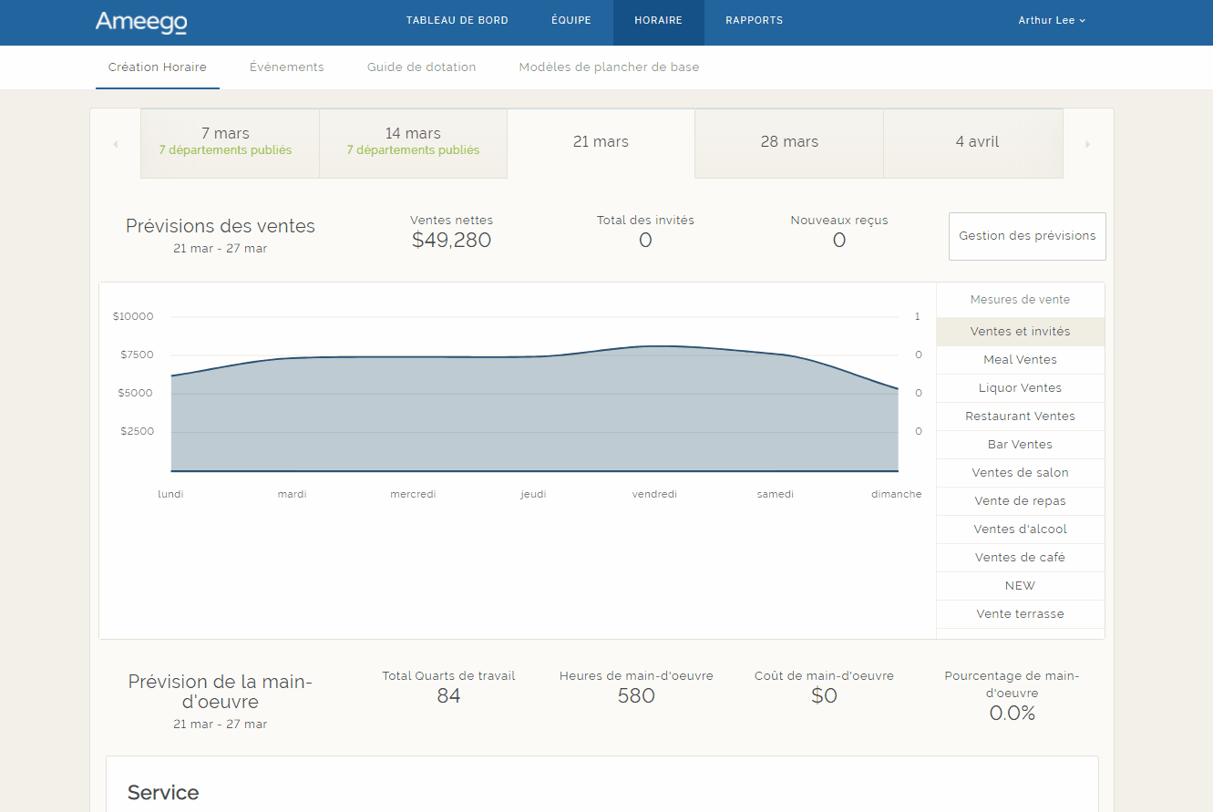Open the Arthur Lee user dropdown

pos(1052,21)
